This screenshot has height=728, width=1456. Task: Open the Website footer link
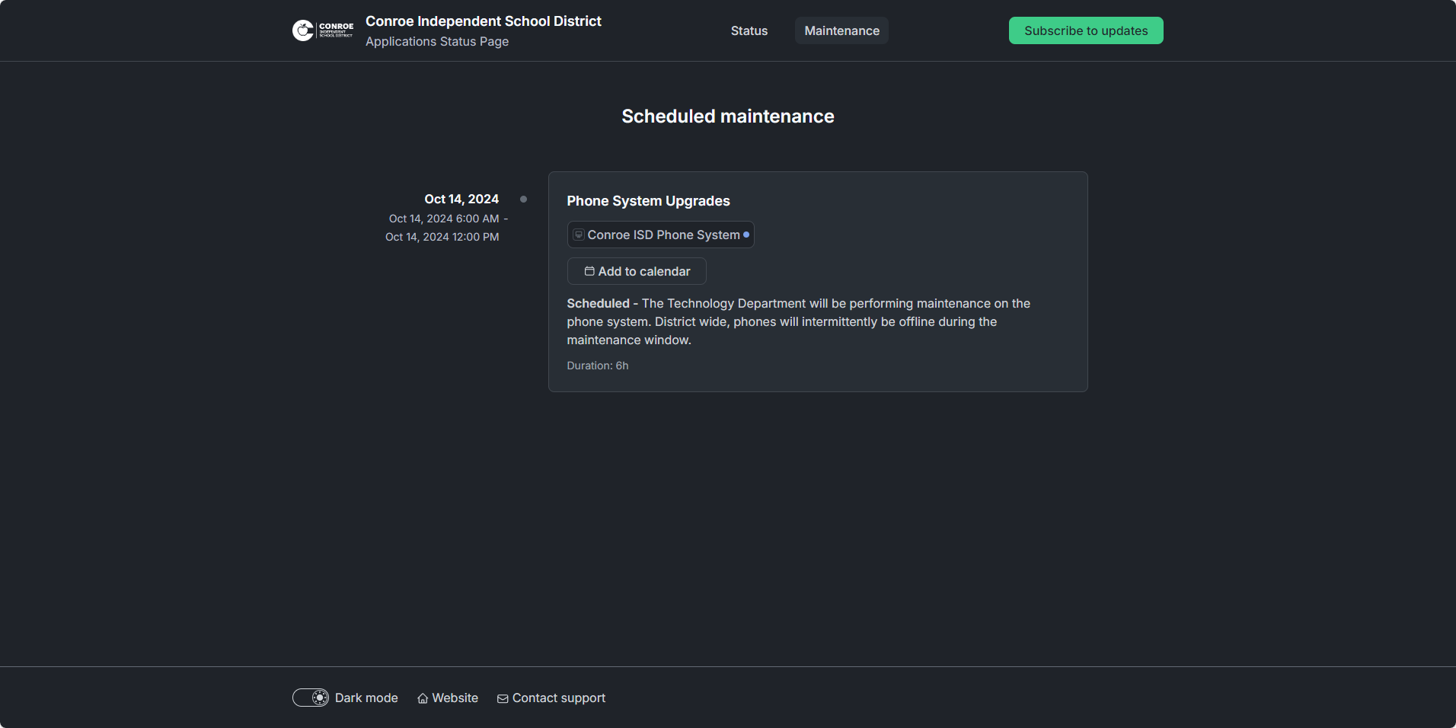tap(455, 698)
